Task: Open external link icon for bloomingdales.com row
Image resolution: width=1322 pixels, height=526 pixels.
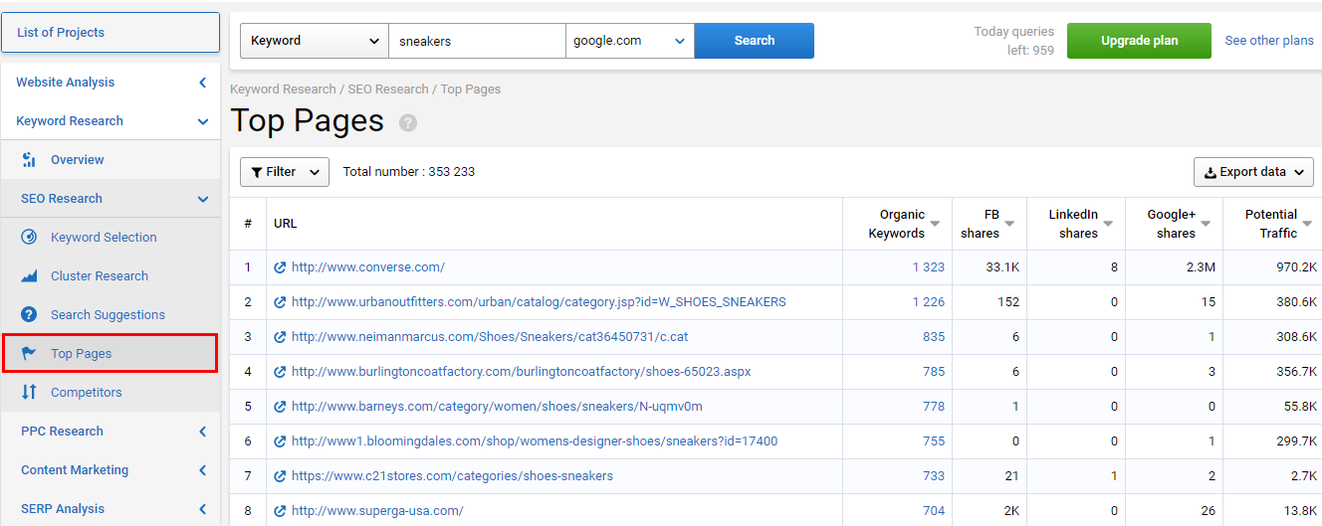Action: point(281,441)
